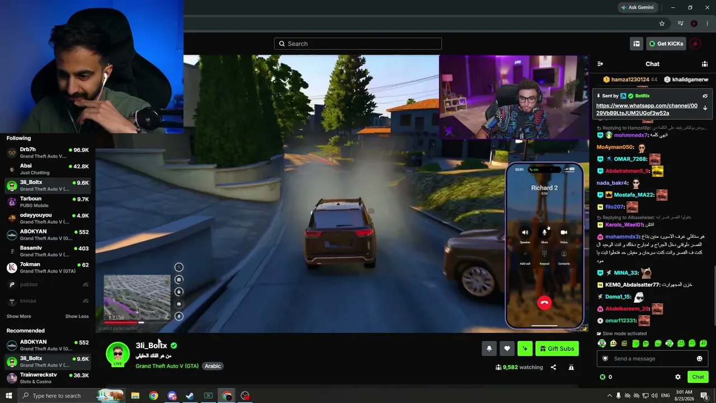Open chat settings gear icon
This screenshot has height=403, width=716.
pos(678,377)
